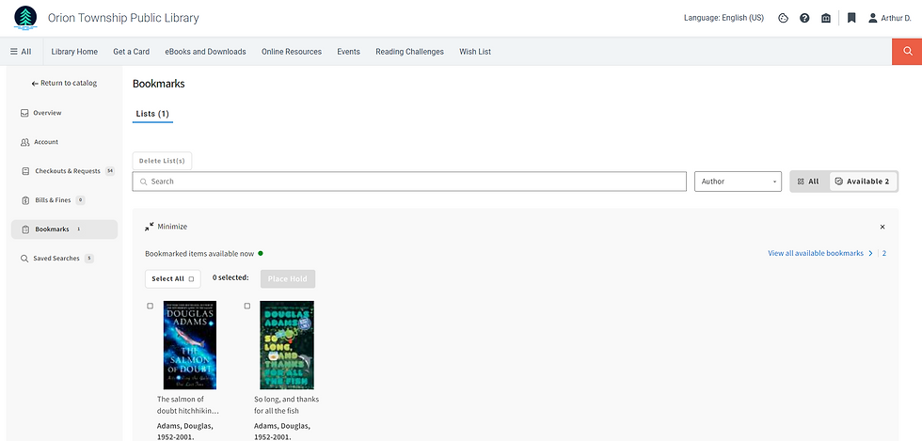The width and height of the screenshot is (922, 441).
Task: Click the magnifier icon inside Search field
Action: pos(143,181)
